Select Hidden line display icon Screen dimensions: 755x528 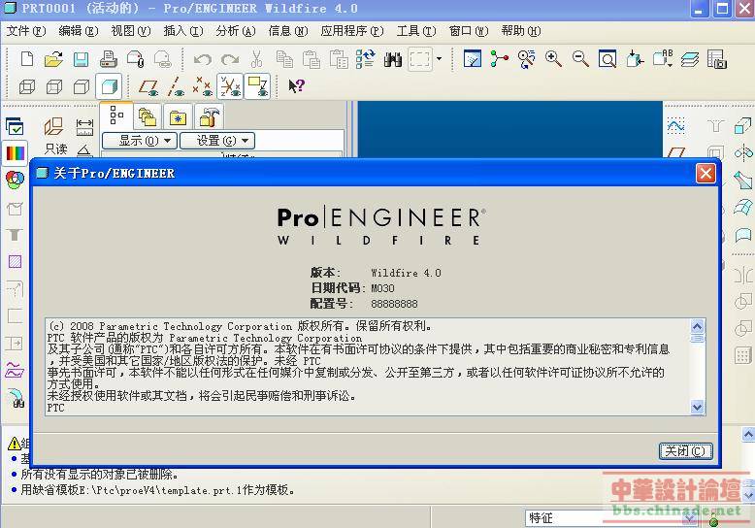click(54, 86)
